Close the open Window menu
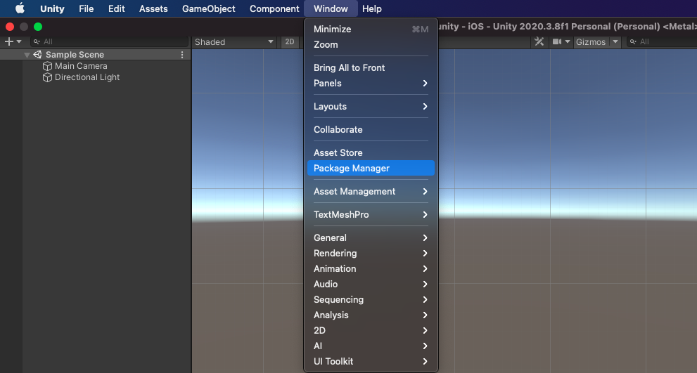Viewport: 697px width, 373px height. pyautogui.click(x=331, y=8)
